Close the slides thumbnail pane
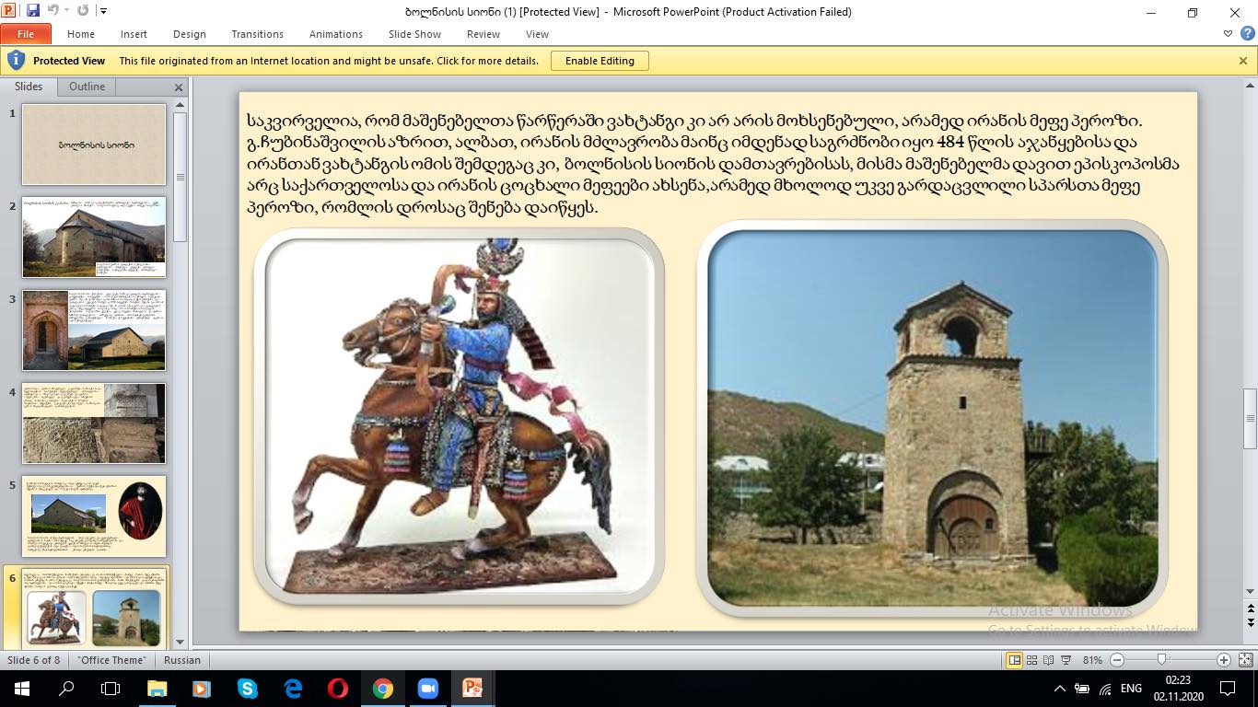The width and height of the screenshot is (1258, 707). pyautogui.click(x=179, y=87)
